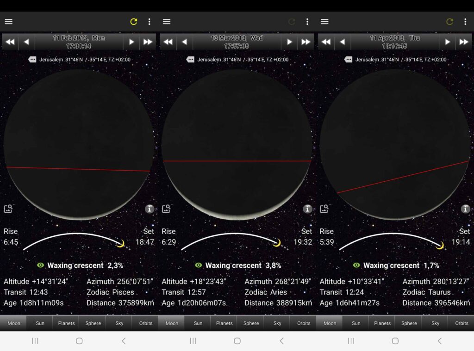Tap the yellow refresh icon in the 11 Feb panel
Image resolution: width=474 pixels, height=351 pixels.
[134, 22]
